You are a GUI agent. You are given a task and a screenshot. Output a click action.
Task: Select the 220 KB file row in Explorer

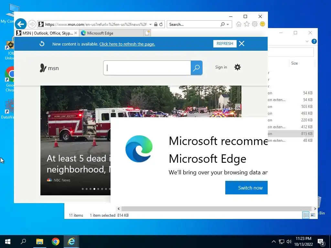point(291,120)
